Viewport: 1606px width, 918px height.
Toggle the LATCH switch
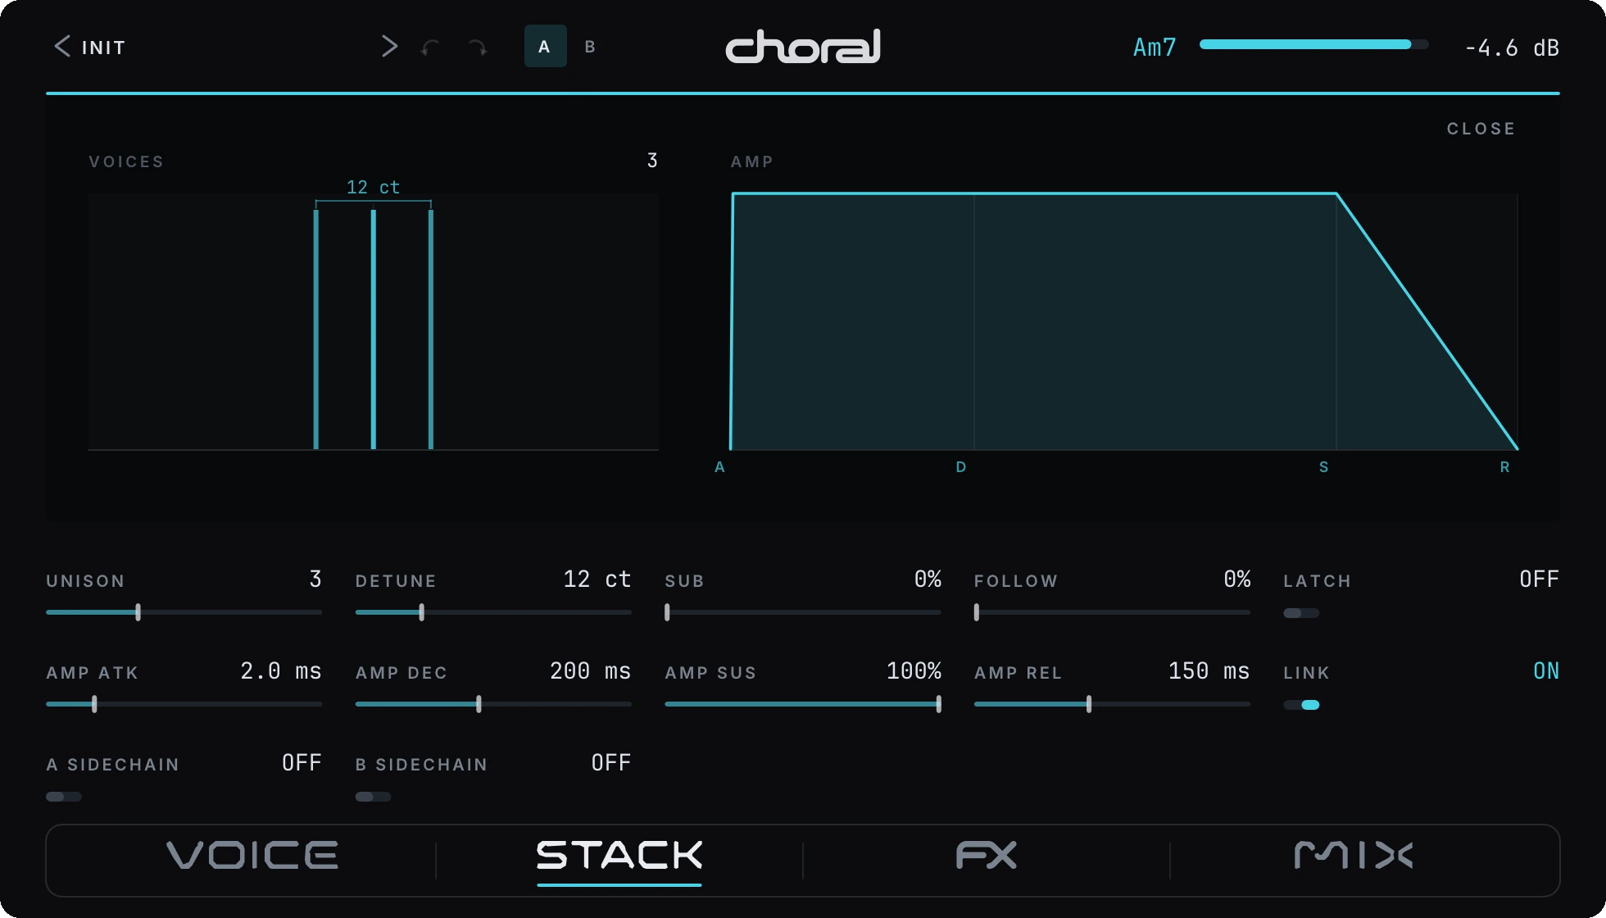pos(1301,613)
